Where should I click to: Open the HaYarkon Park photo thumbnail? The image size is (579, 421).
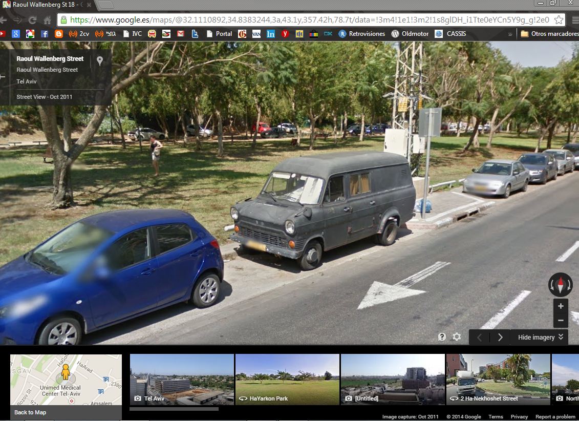(287, 379)
